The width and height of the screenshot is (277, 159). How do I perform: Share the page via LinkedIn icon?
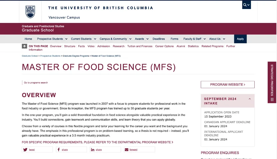[x=93, y=150]
